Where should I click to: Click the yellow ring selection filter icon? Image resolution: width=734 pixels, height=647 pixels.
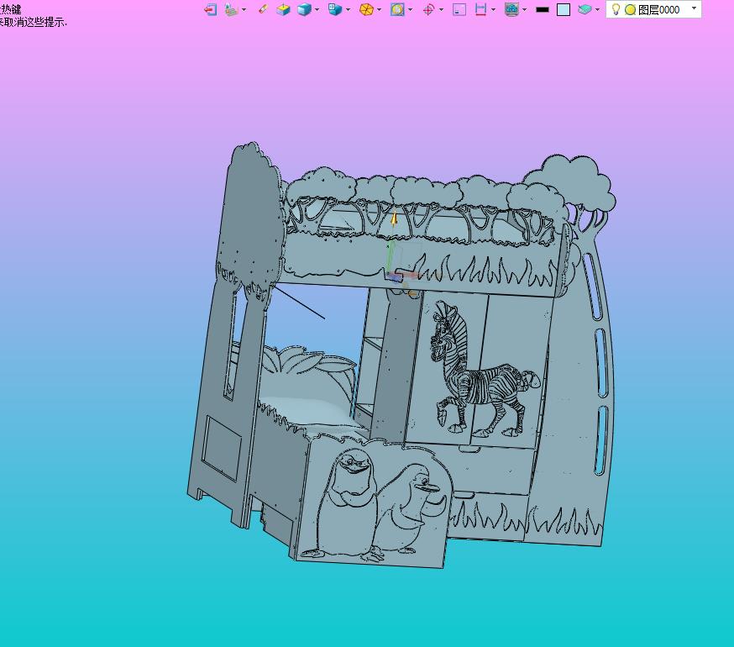(x=397, y=10)
